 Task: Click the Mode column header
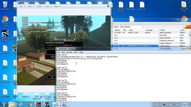click(131, 30)
